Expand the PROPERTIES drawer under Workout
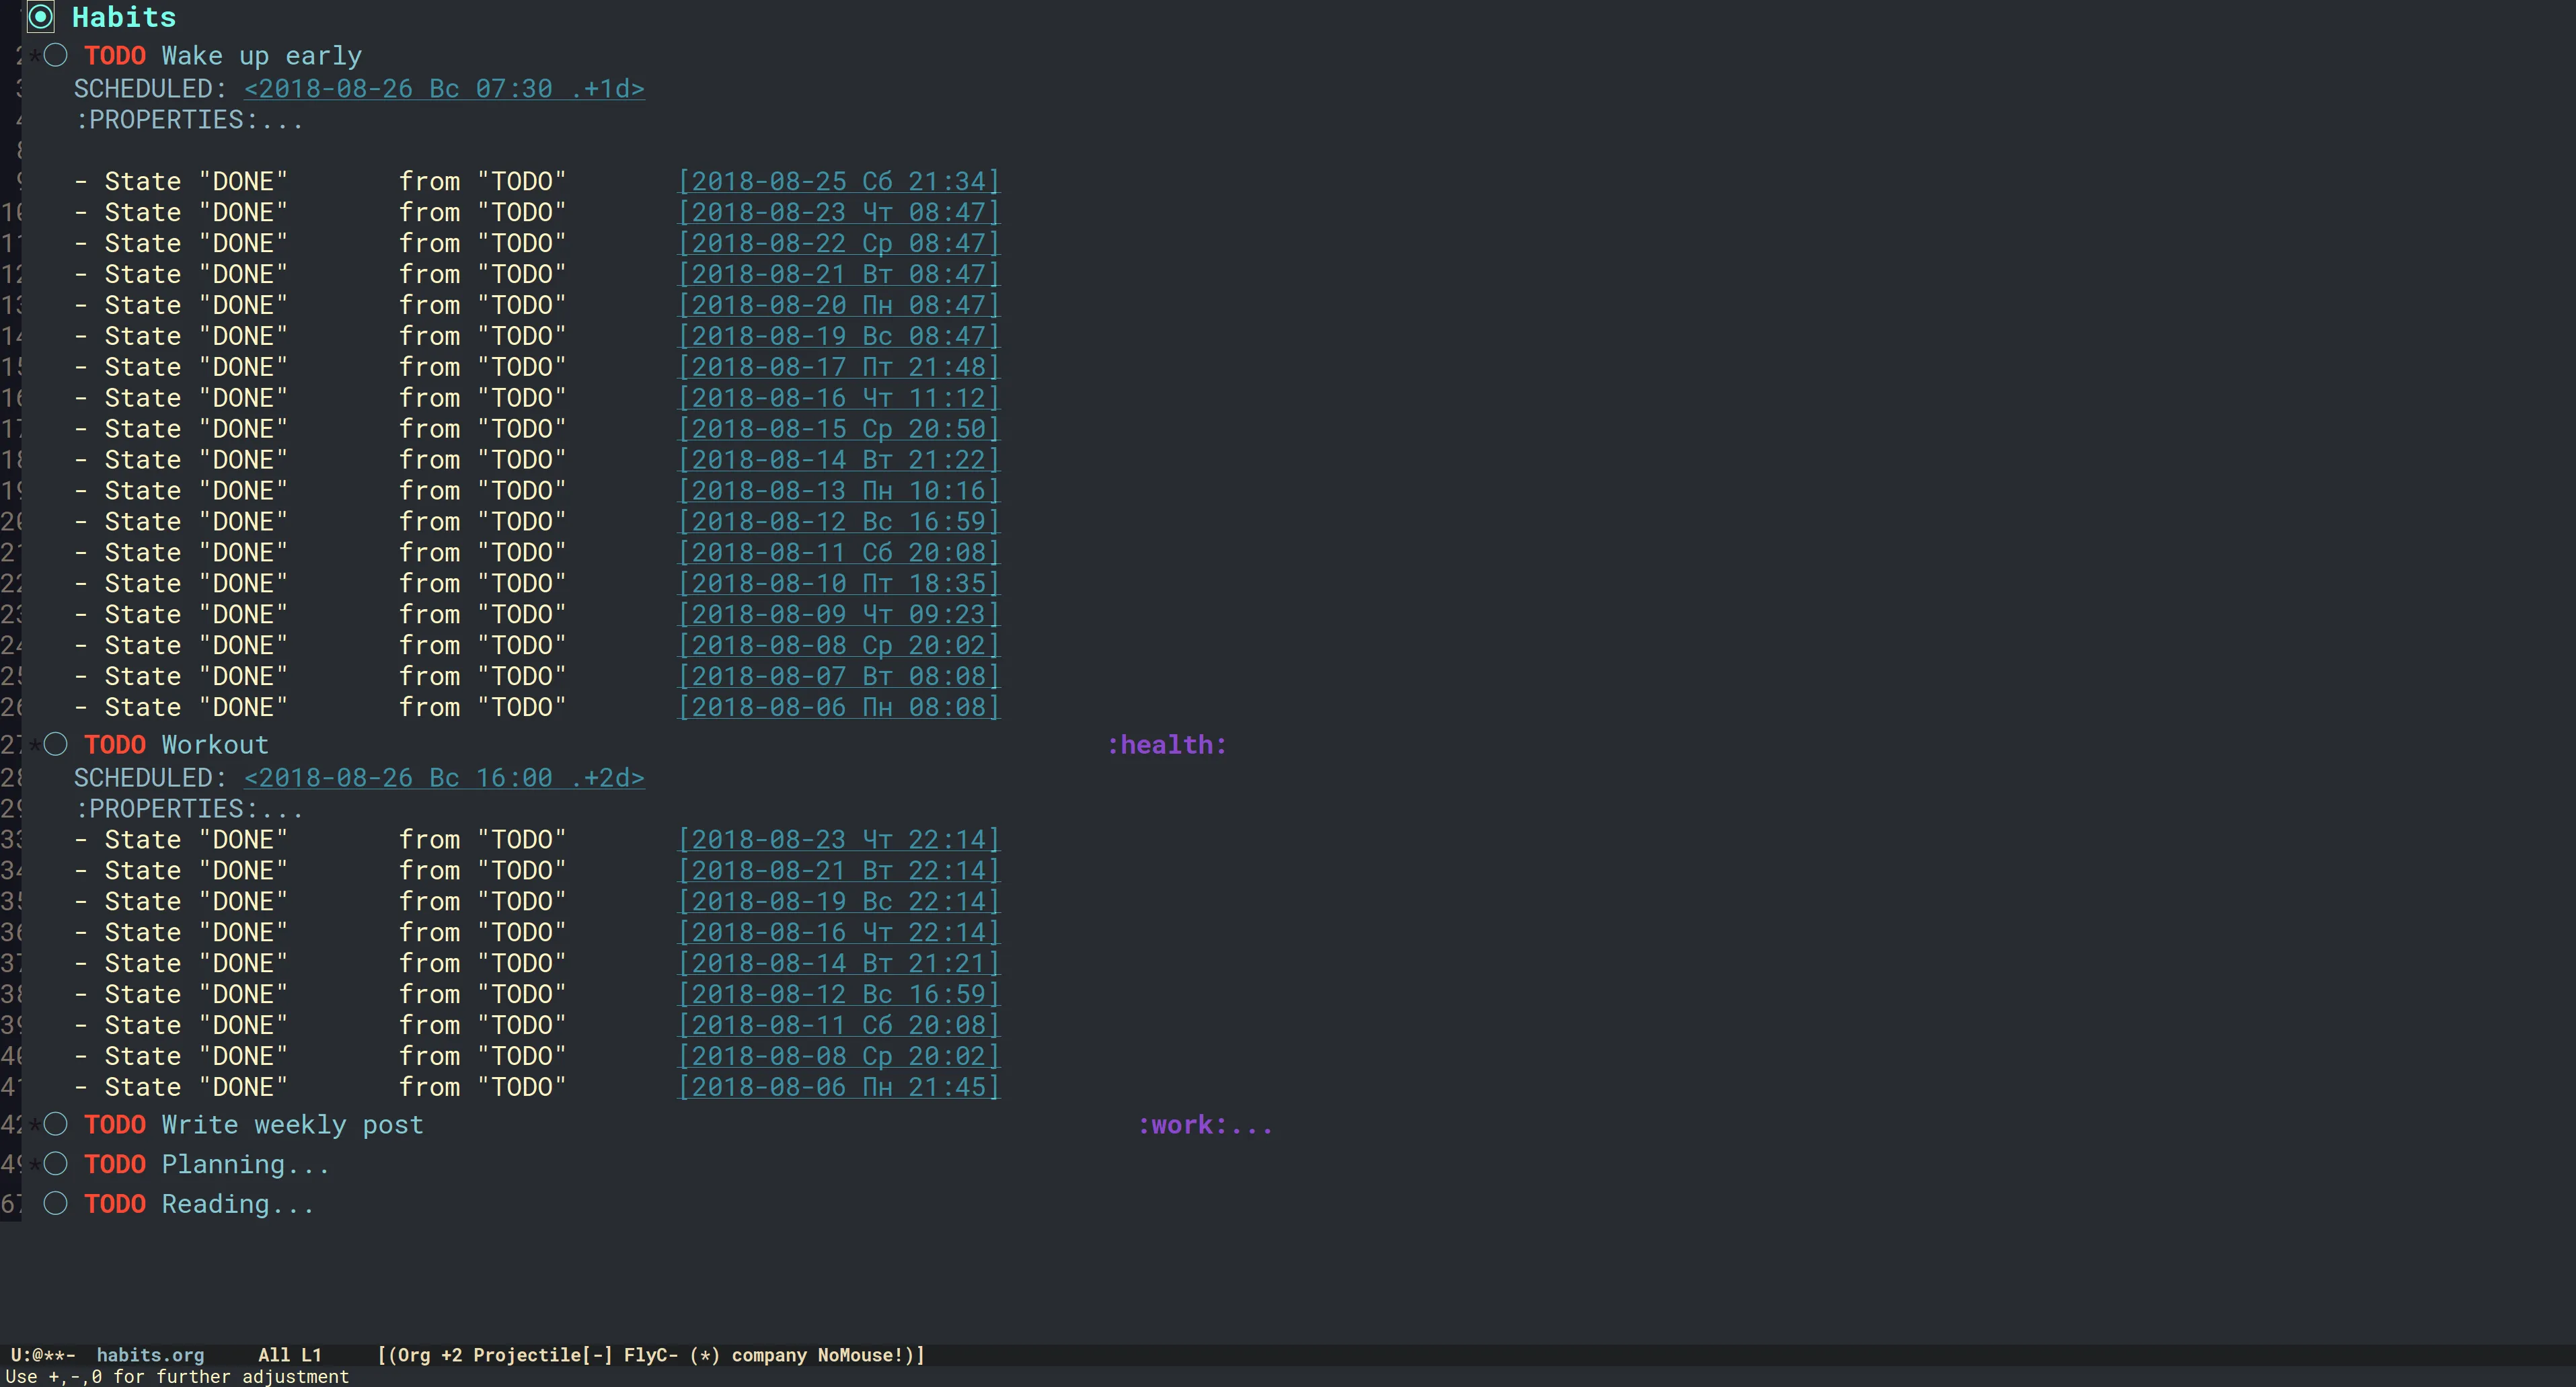 click(188, 809)
